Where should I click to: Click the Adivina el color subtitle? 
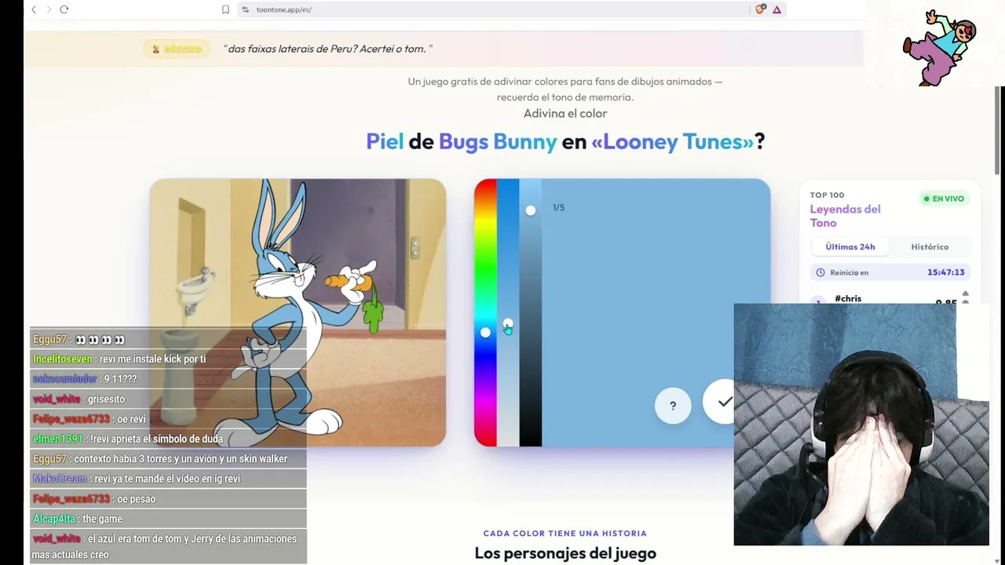tap(565, 113)
